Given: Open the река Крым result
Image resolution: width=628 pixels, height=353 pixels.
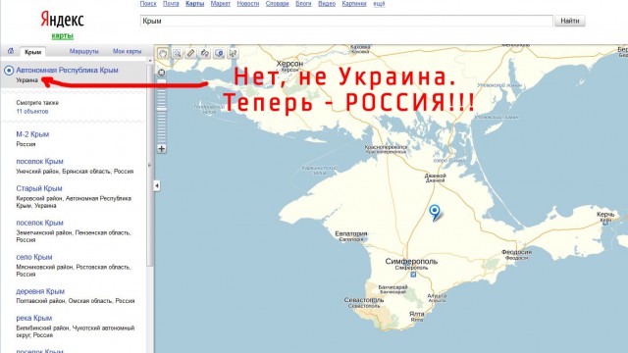Looking at the screenshot, I should click(x=34, y=318).
